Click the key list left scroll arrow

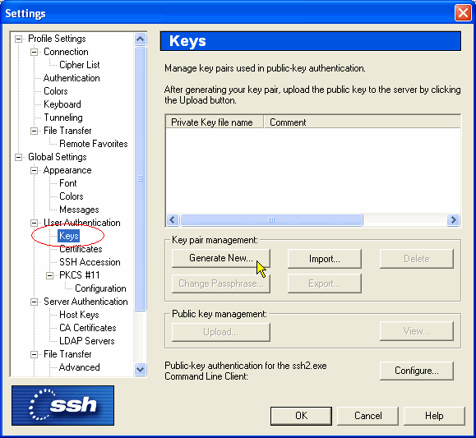point(173,219)
